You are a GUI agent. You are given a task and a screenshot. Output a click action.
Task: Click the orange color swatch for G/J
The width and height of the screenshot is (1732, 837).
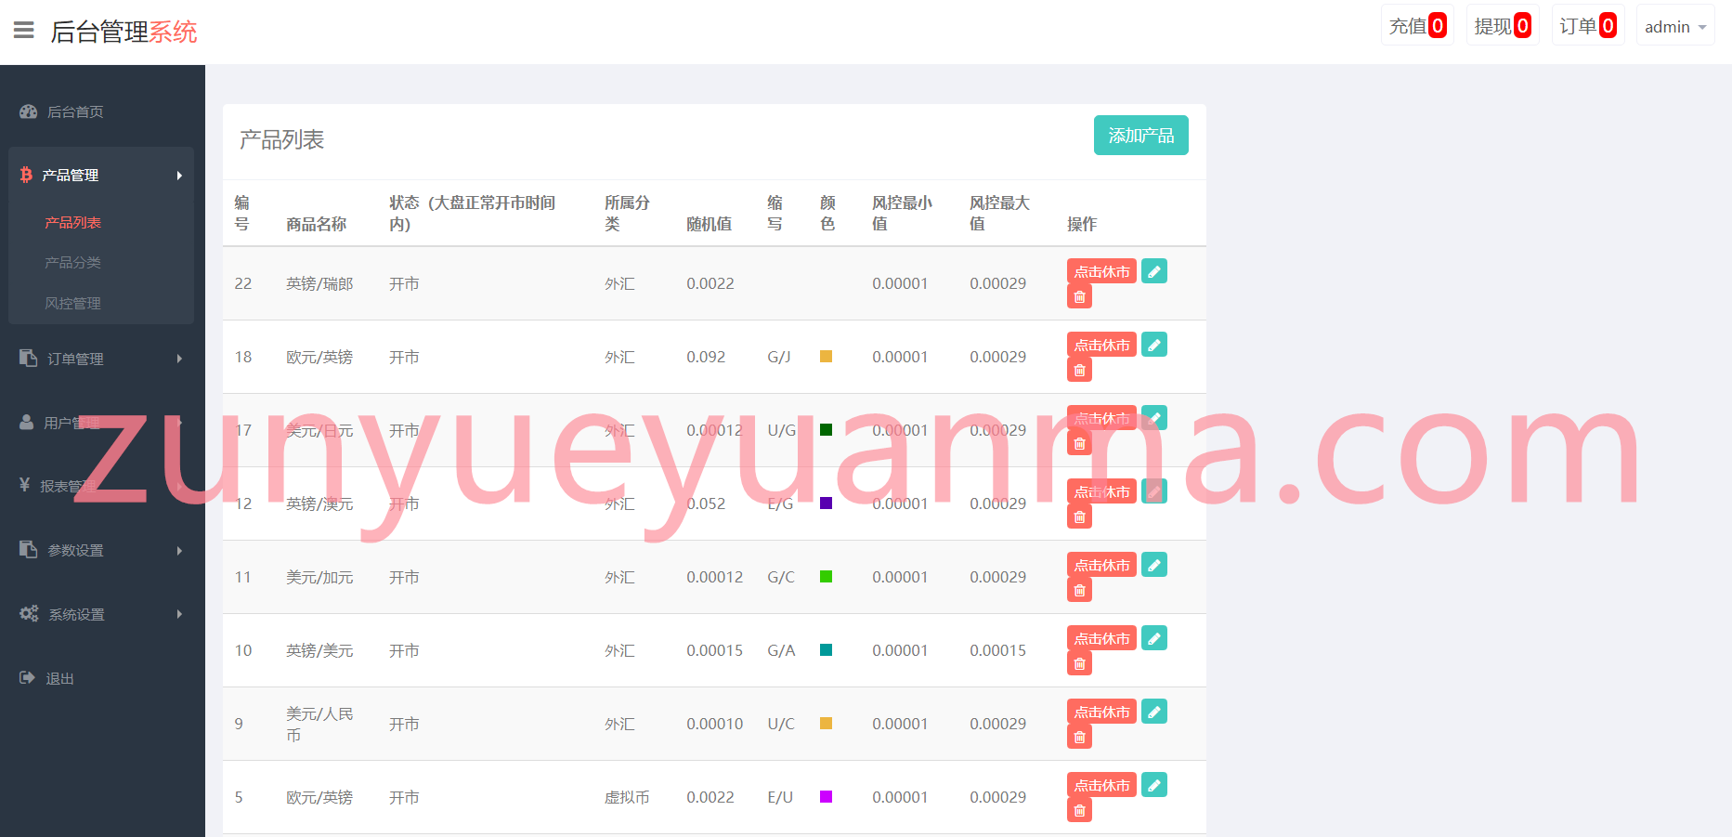pos(826,356)
